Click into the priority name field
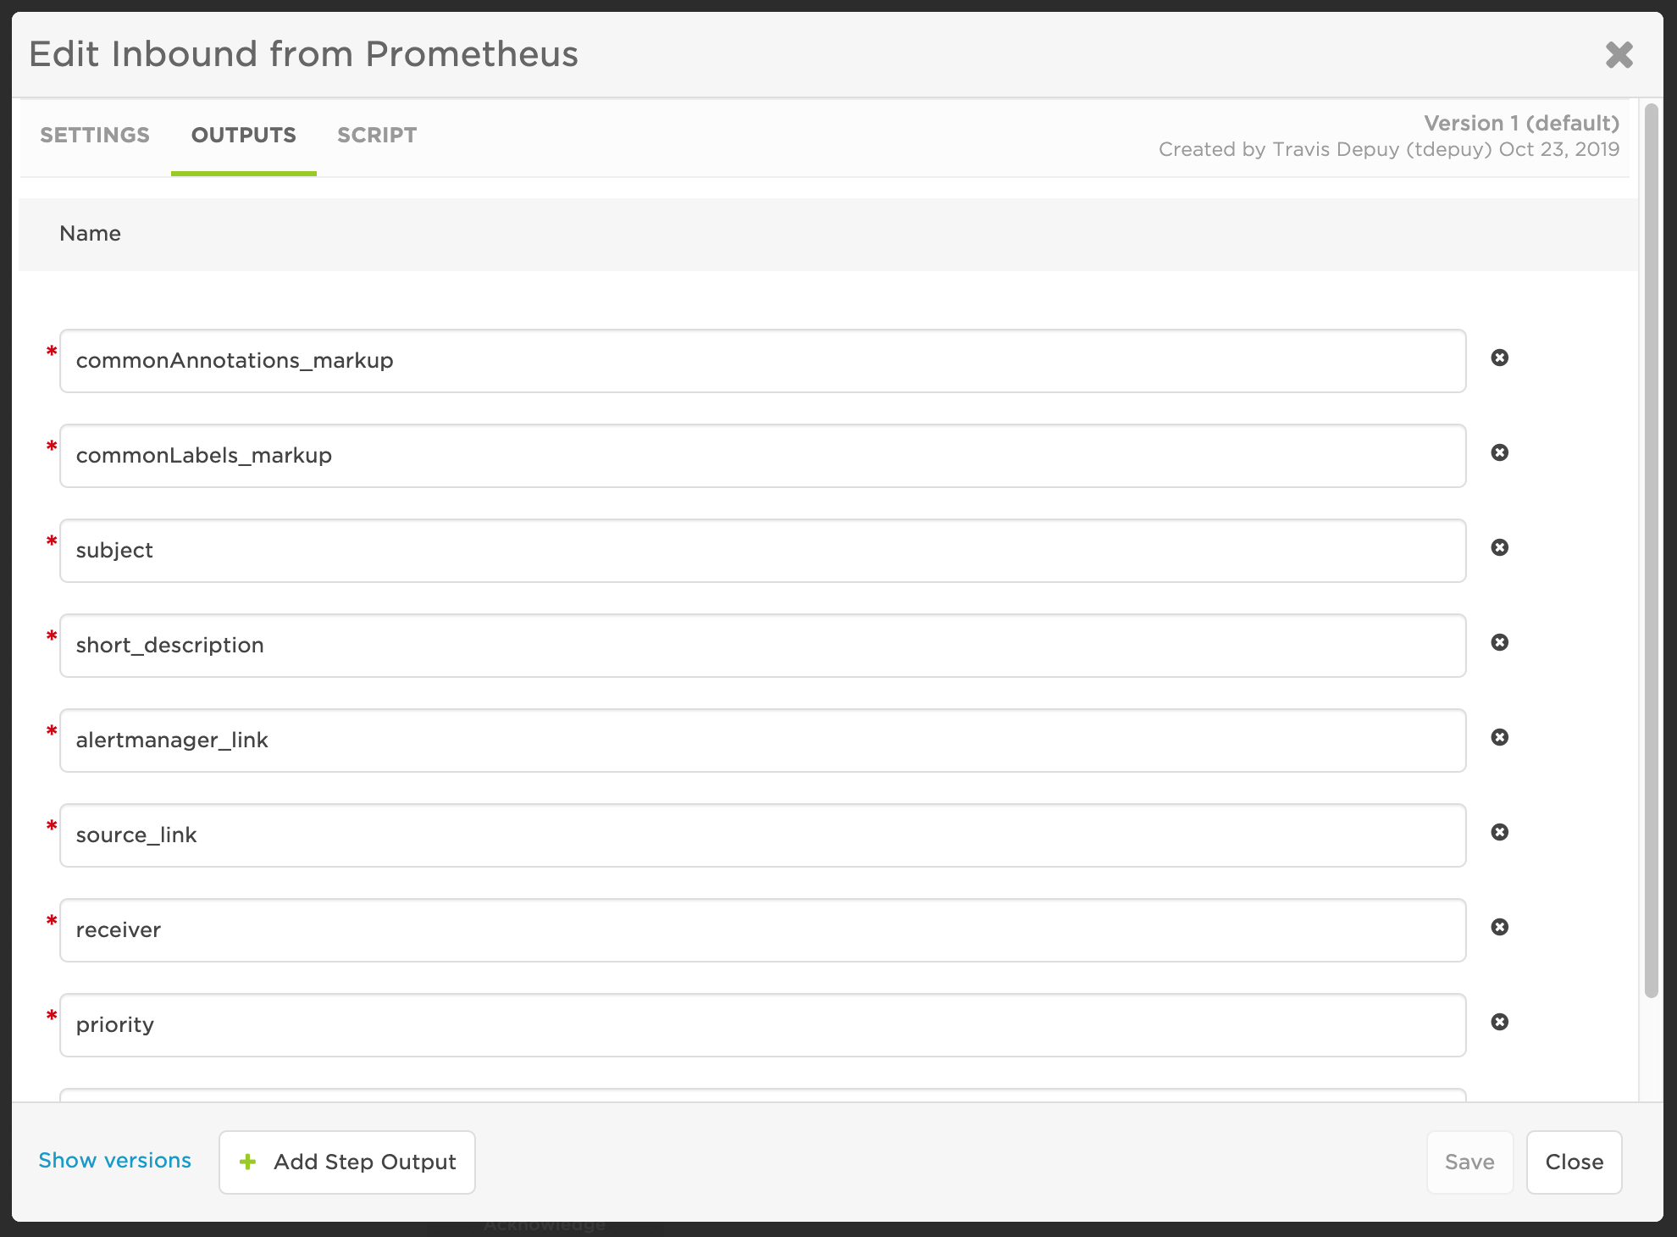 (762, 1025)
